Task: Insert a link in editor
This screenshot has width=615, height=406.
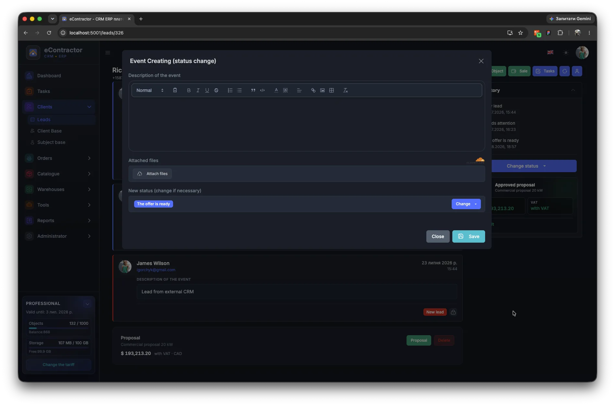Action: [313, 90]
